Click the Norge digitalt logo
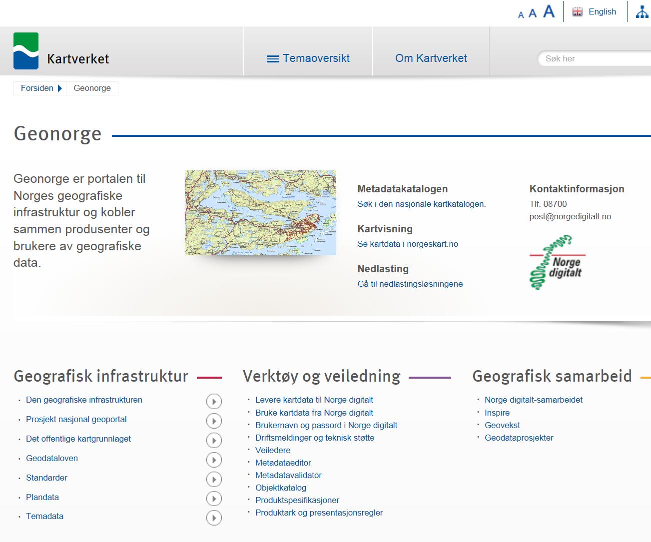Screen dimensions: 651x542 [557, 263]
